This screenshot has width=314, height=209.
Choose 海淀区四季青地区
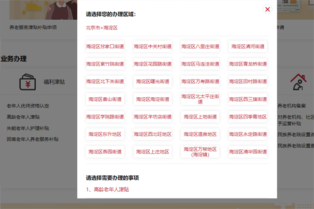point(247,117)
